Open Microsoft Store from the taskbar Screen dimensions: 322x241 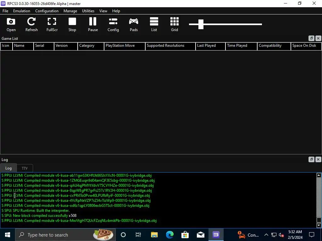click(x=185, y=235)
